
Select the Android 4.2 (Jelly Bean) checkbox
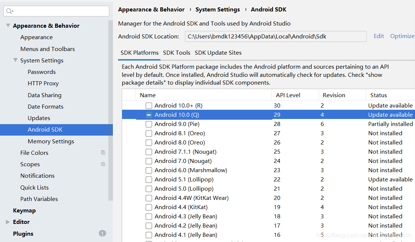click(149, 226)
